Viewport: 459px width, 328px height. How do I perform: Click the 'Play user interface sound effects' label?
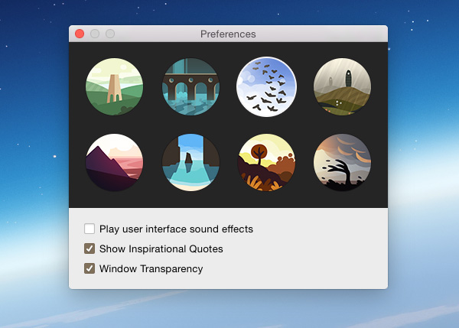pos(176,229)
